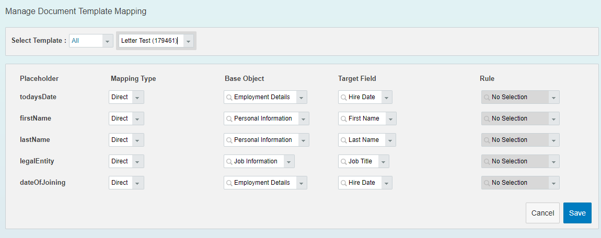This screenshot has height=238, width=601.
Task: Click the magnifier icon in legalEntity Job Information field
Action: point(229,161)
